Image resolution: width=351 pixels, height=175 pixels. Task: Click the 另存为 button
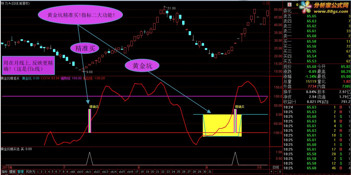[31, 172]
